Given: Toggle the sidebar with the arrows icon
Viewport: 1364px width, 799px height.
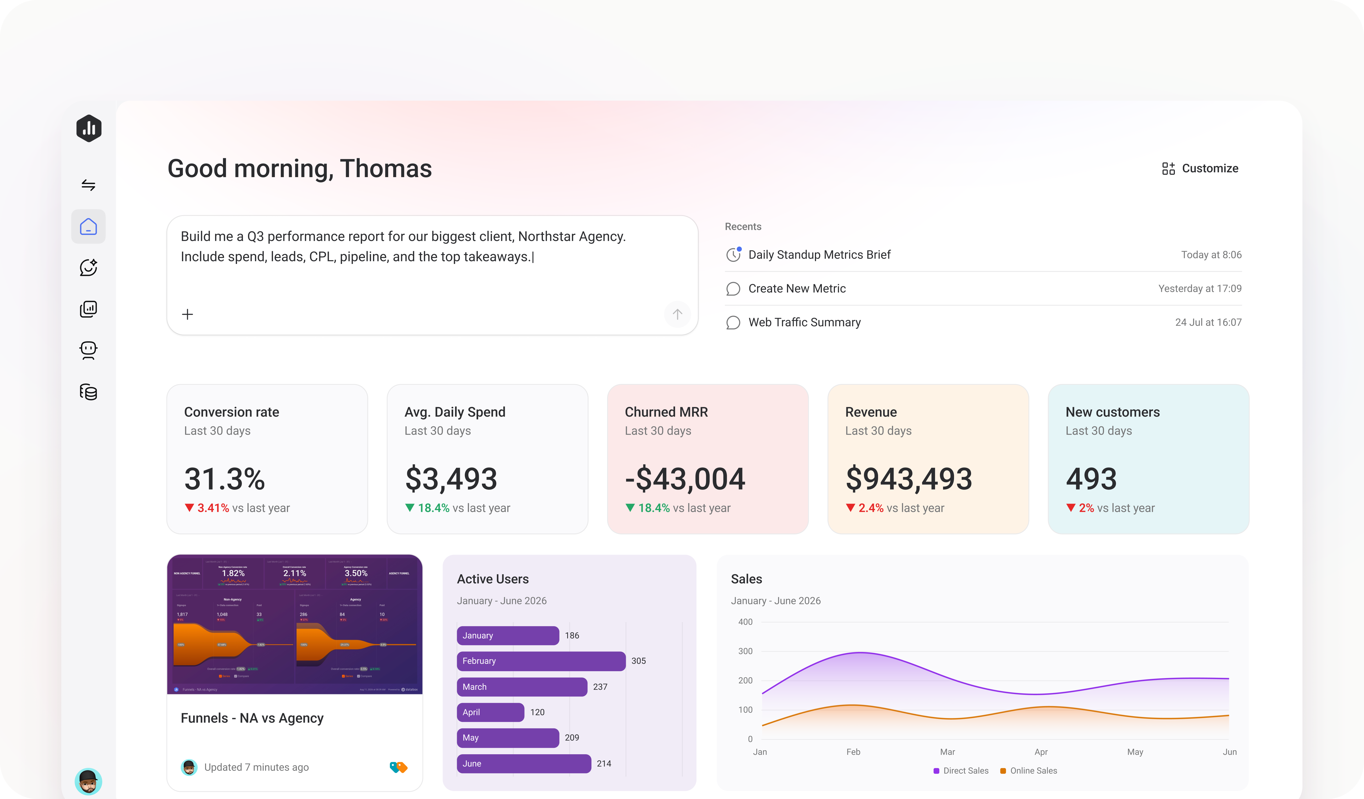Looking at the screenshot, I should (x=88, y=185).
